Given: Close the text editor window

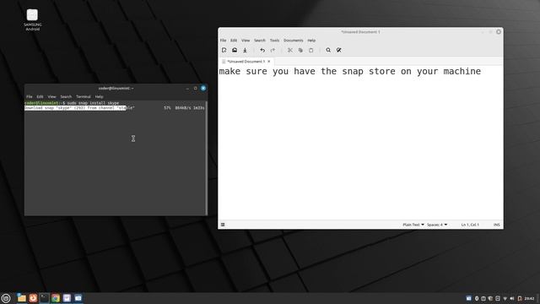Looking at the screenshot, I should (499, 32).
